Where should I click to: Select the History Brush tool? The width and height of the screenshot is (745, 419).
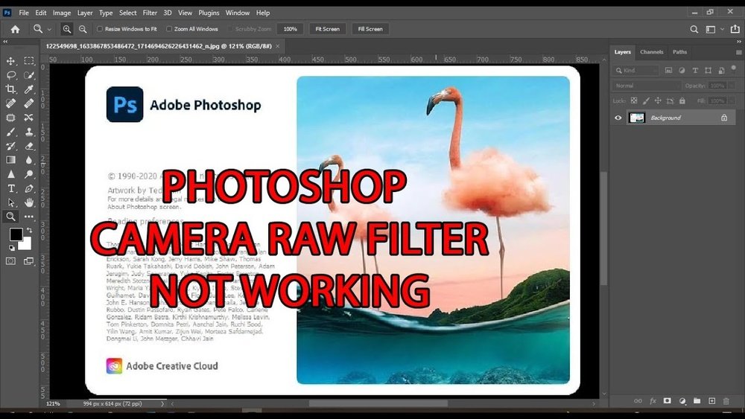10,146
